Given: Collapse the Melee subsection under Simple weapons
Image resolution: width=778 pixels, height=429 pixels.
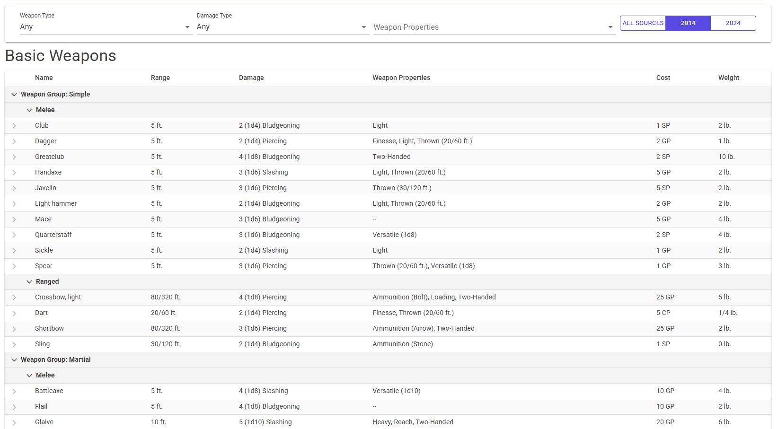Looking at the screenshot, I should [29, 110].
